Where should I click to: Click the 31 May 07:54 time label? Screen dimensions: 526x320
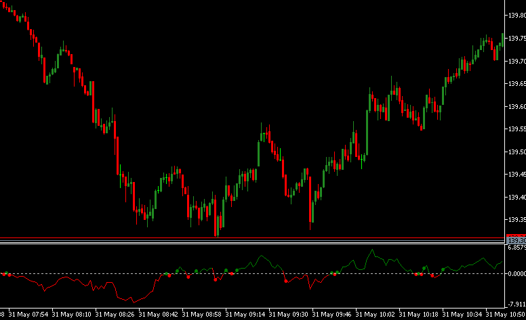(x=28, y=315)
